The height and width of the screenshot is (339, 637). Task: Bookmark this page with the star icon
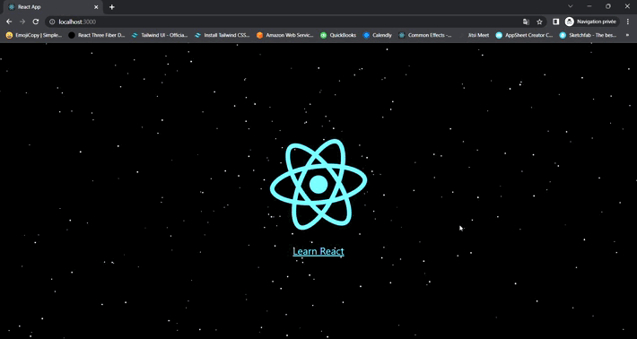click(x=539, y=22)
